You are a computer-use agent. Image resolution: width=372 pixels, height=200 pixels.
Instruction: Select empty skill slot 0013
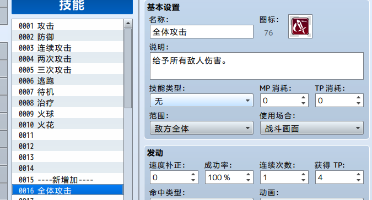pyautogui.click(x=68, y=157)
